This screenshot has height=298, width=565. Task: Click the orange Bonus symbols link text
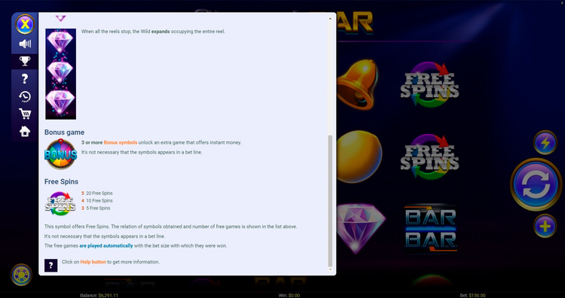[121, 142]
